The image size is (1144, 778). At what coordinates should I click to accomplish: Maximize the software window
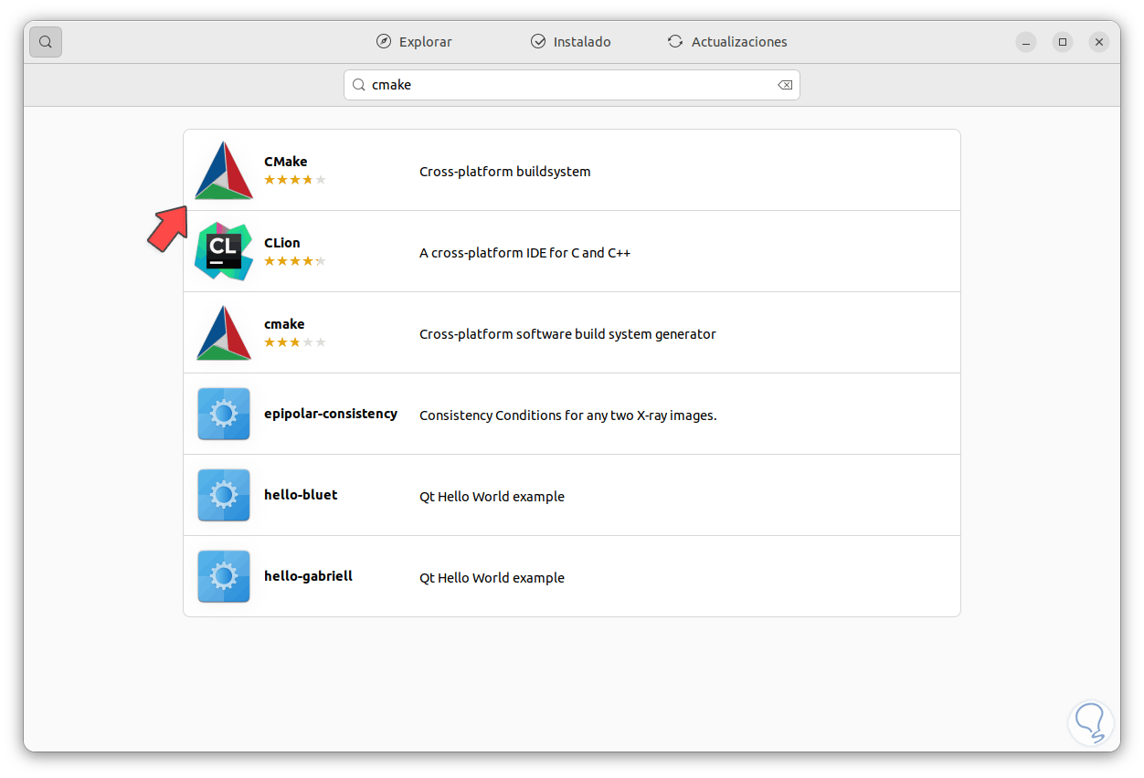click(1063, 42)
